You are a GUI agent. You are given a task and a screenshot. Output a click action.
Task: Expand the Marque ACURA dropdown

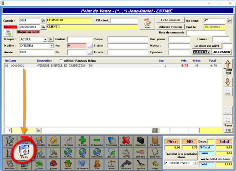[x=45, y=40]
